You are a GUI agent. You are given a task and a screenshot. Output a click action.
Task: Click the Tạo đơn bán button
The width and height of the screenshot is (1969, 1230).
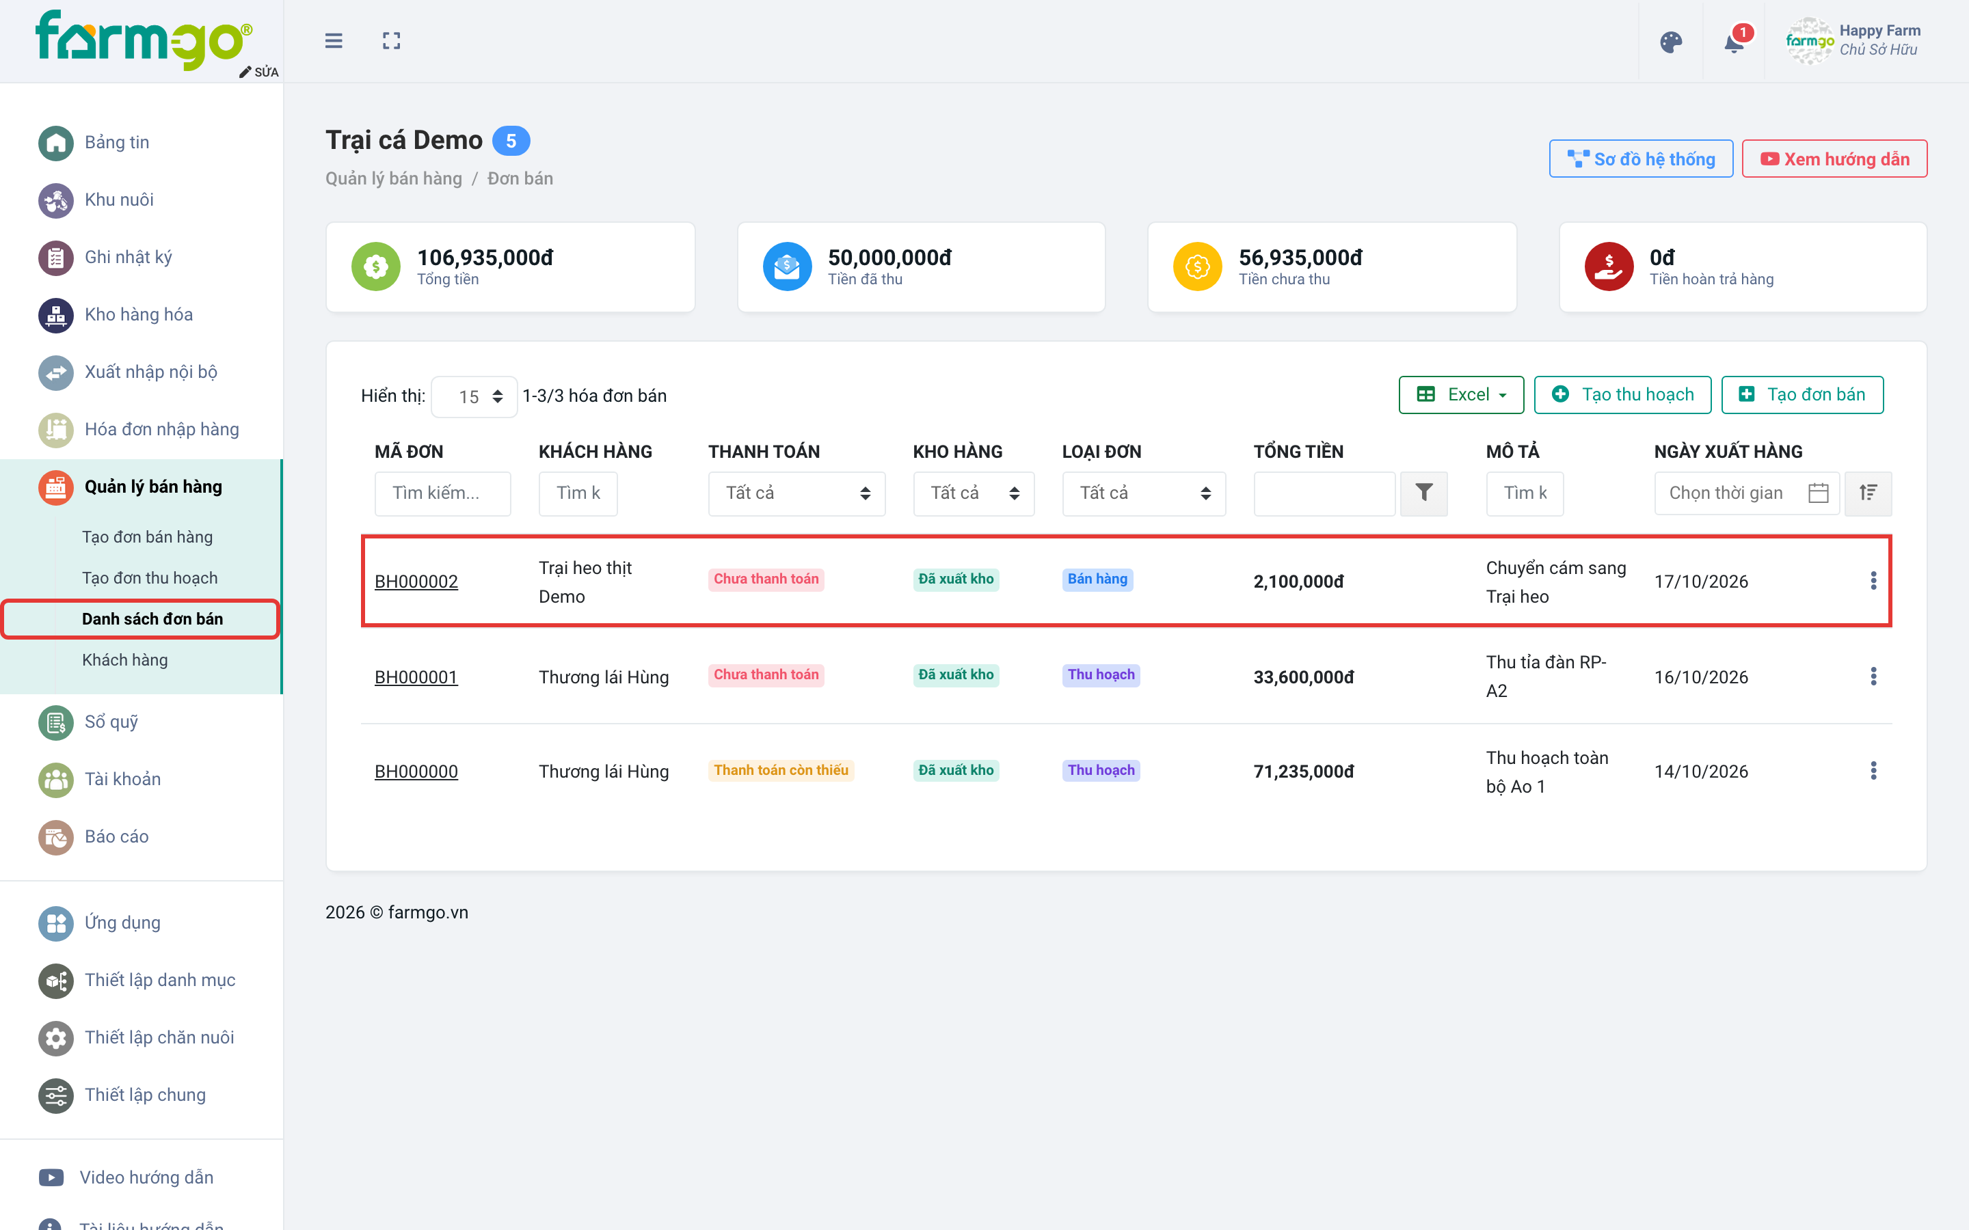1802,394
